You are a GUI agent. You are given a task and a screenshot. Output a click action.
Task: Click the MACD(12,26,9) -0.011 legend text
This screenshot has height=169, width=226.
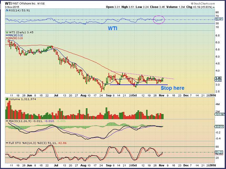[x=26, y=121]
